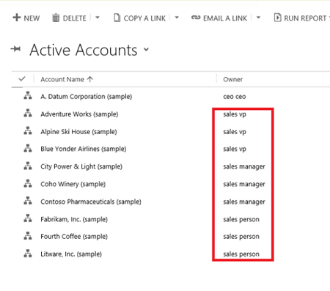Click hierarchy icon for Coho Winery
Image resolution: width=330 pixels, height=291 pixels.
click(x=28, y=183)
